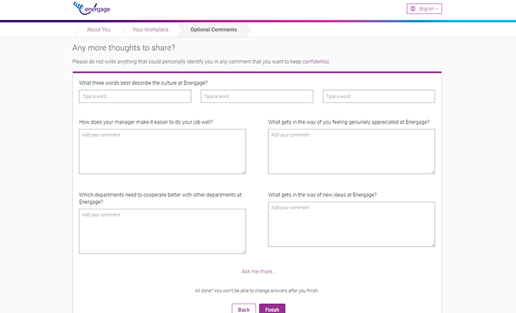Image resolution: width=516 pixels, height=313 pixels.
Task: Click the Finish button
Action: pos(272,309)
